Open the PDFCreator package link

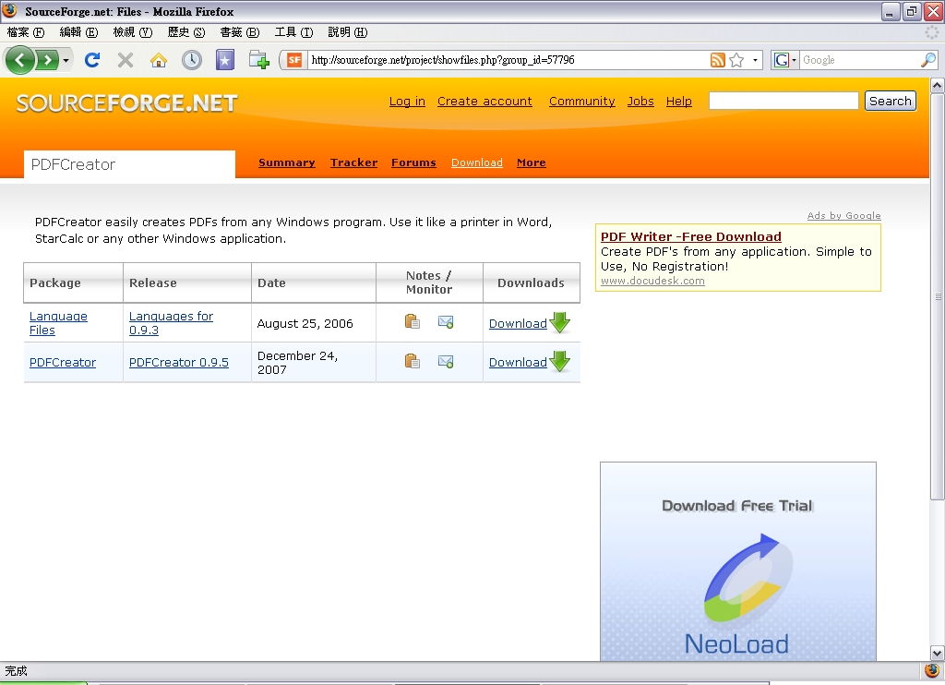(x=63, y=363)
